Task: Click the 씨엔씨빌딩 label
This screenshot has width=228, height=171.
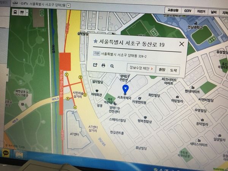Action: click(206, 100)
